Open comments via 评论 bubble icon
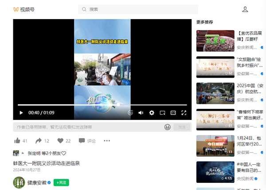 click(x=82, y=141)
